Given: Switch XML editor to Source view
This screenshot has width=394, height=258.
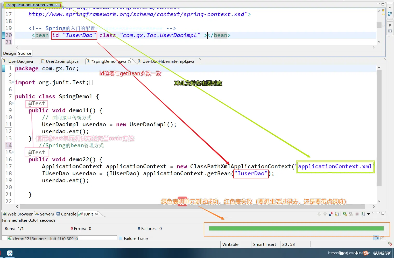Looking at the screenshot, I should [25, 53].
